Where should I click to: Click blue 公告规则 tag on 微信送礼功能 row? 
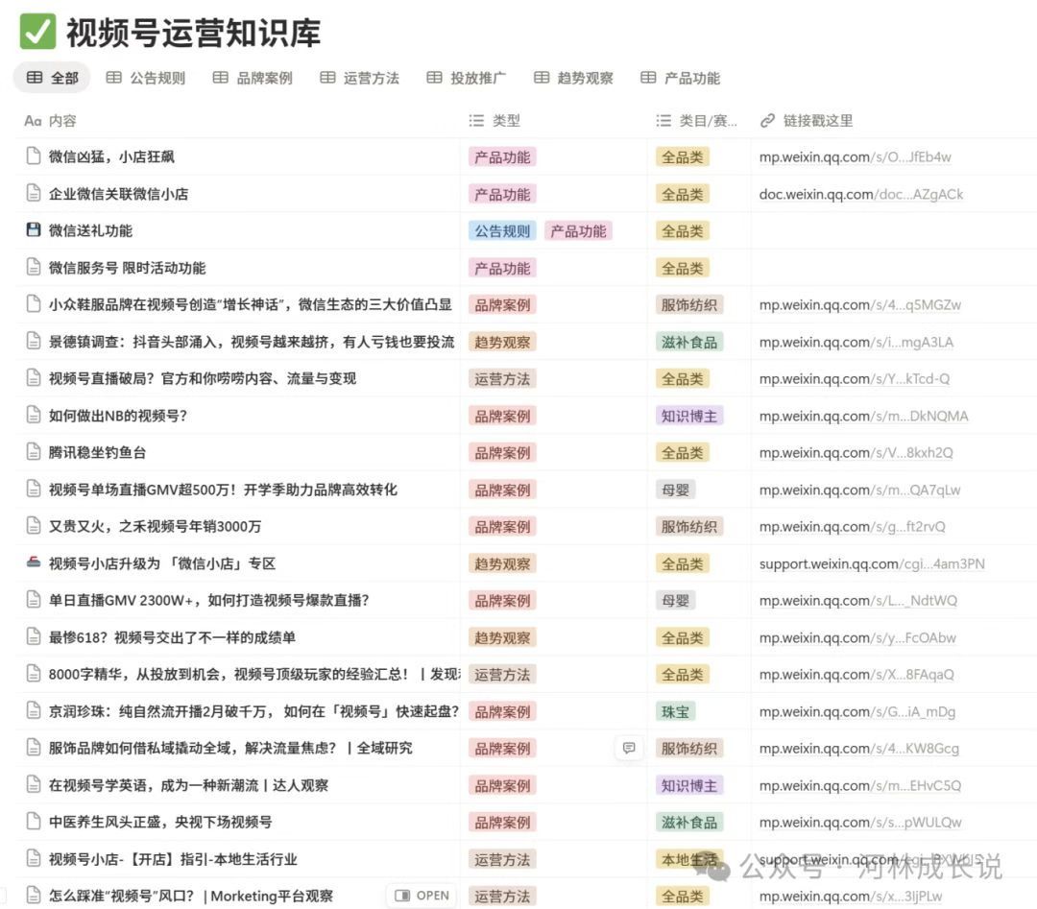pyautogui.click(x=502, y=230)
